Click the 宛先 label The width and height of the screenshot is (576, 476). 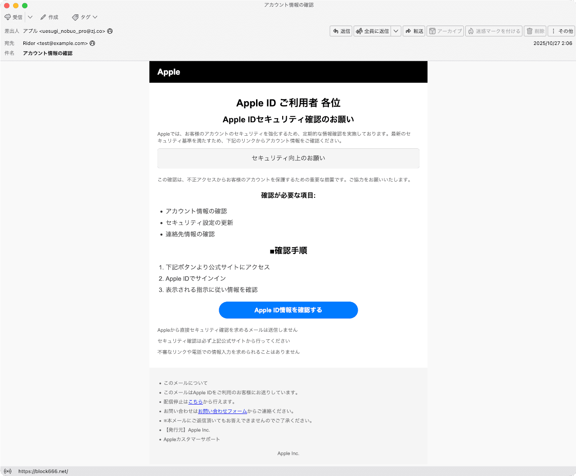coord(9,43)
